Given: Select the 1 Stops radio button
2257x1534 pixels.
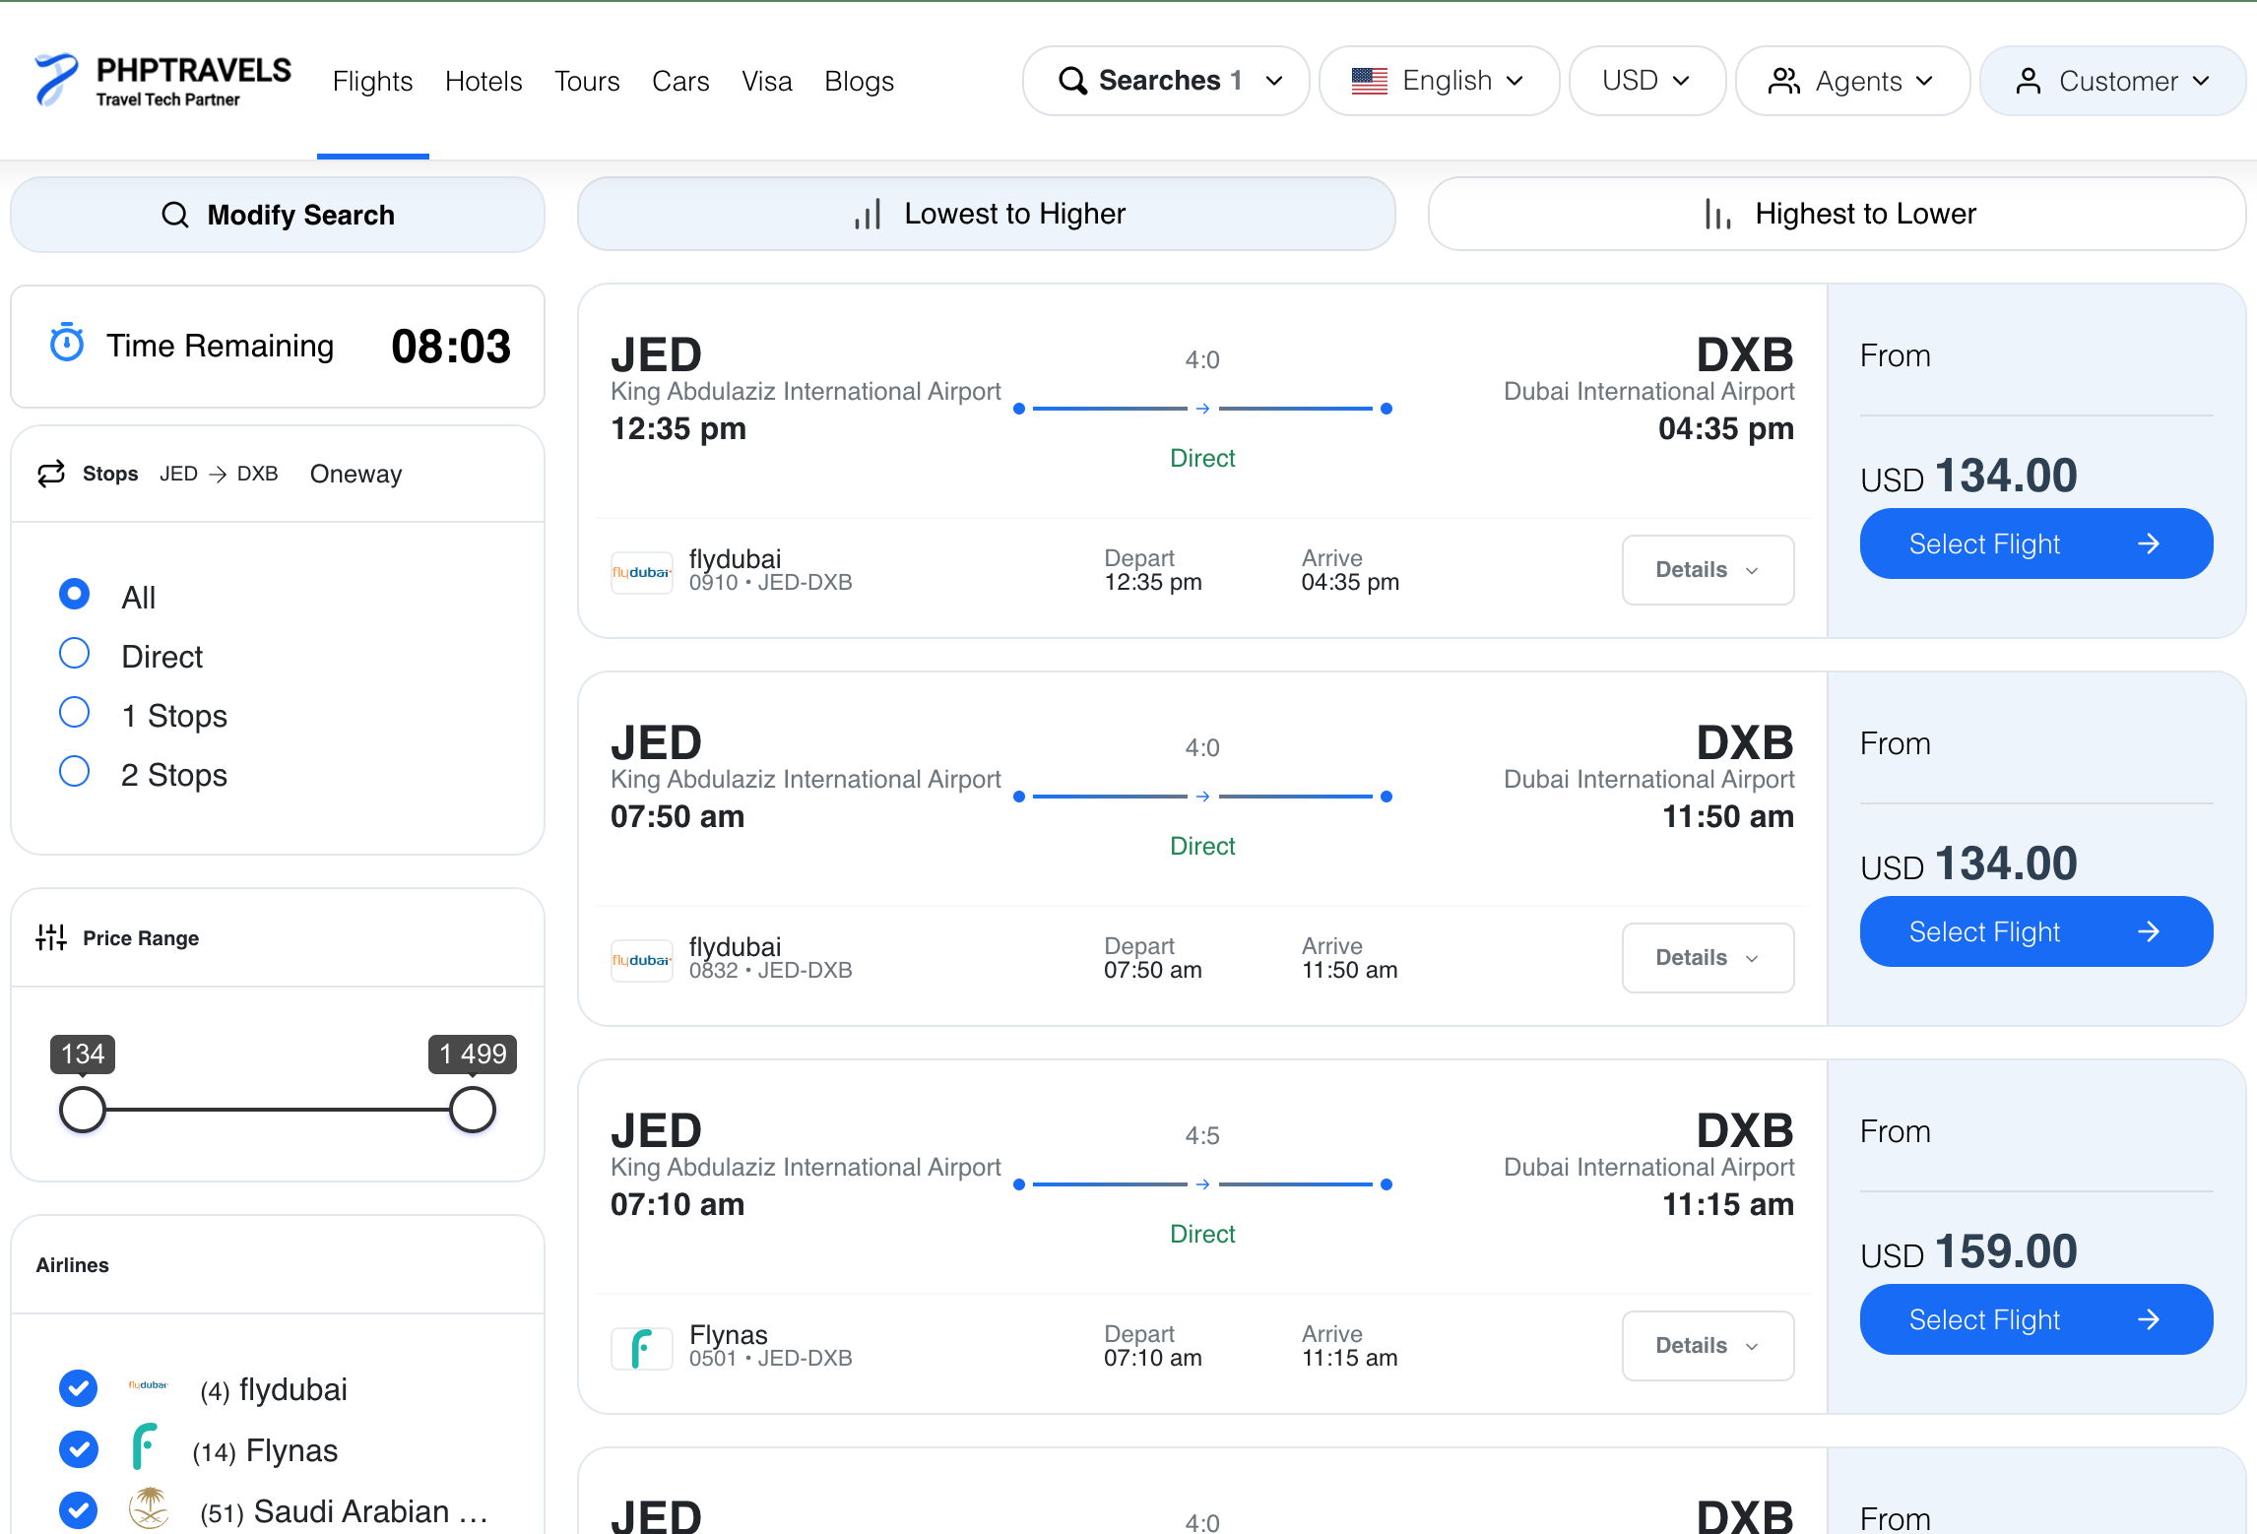Looking at the screenshot, I should point(74,712).
